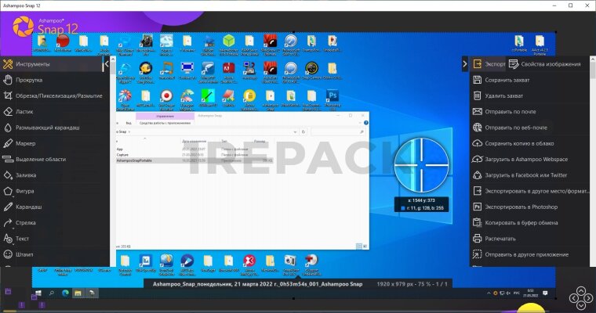
Task: Collapse the left Tools panel chevron
Action: tap(107, 64)
